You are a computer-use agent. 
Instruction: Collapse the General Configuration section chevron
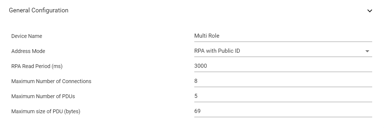[370, 11]
